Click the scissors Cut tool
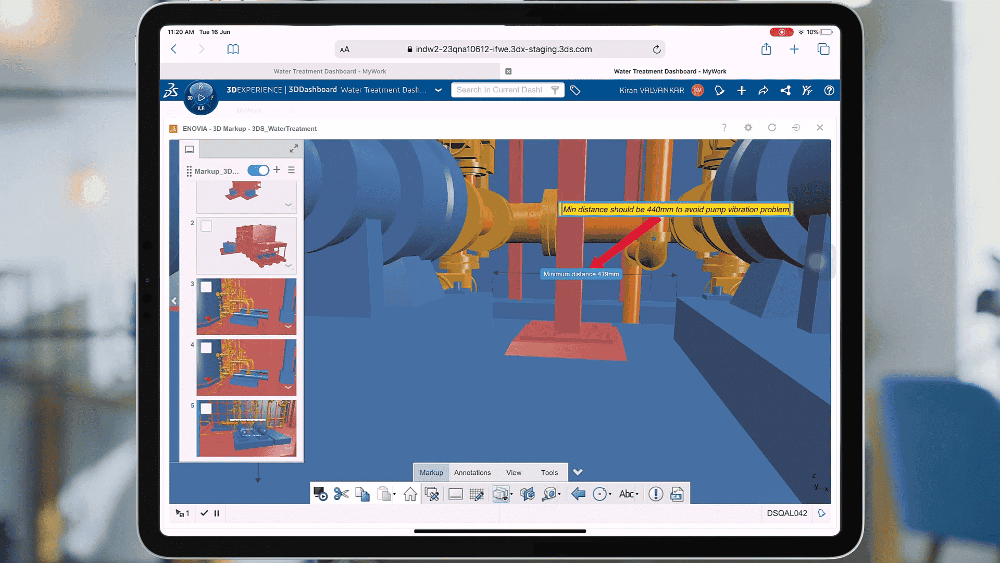Viewport: 1000px width, 563px height. pos(341,494)
